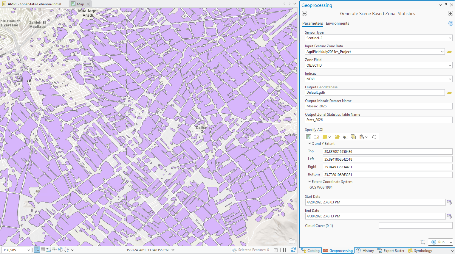Image resolution: width=455 pixels, height=254 pixels.
Task: Click the schedule tool icon beside Run
Action: coord(422,242)
